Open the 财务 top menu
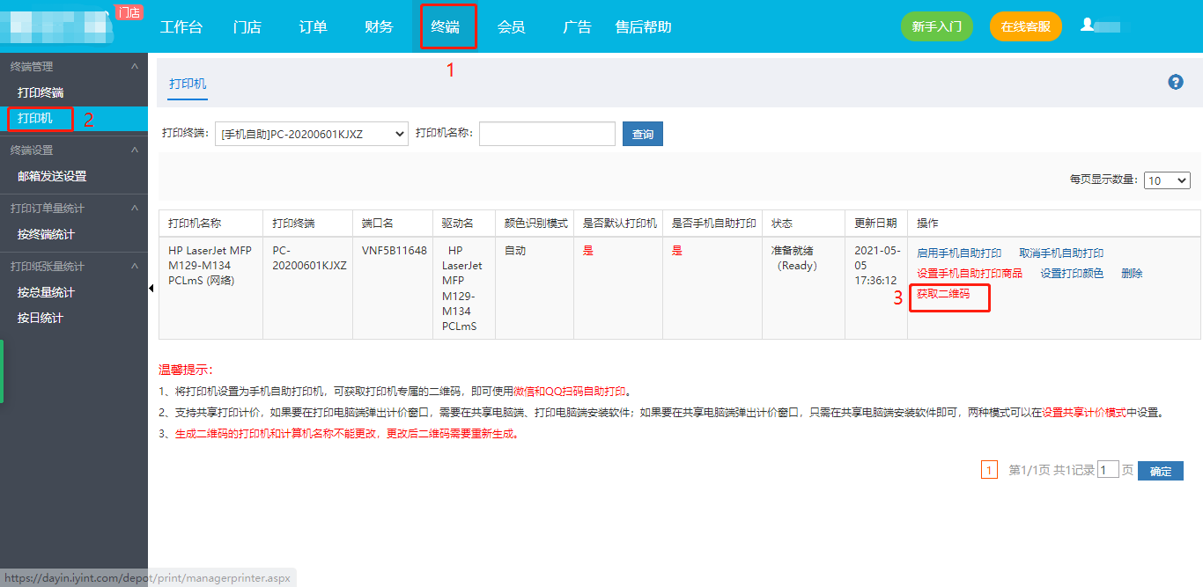The width and height of the screenshot is (1203, 587). tap(379, 27)
